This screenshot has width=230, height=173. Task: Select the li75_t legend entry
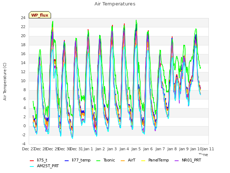pos(38,160)
